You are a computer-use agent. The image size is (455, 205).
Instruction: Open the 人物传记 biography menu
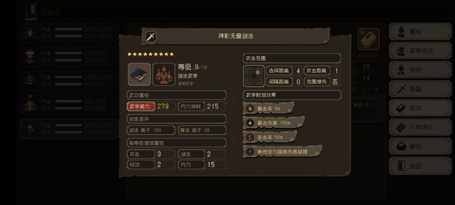(x=420, y=127)
